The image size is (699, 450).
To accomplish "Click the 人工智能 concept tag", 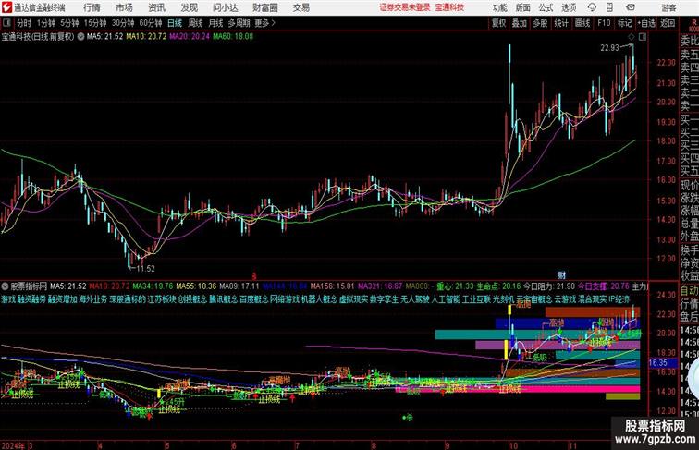I will [x=446, y=299].
